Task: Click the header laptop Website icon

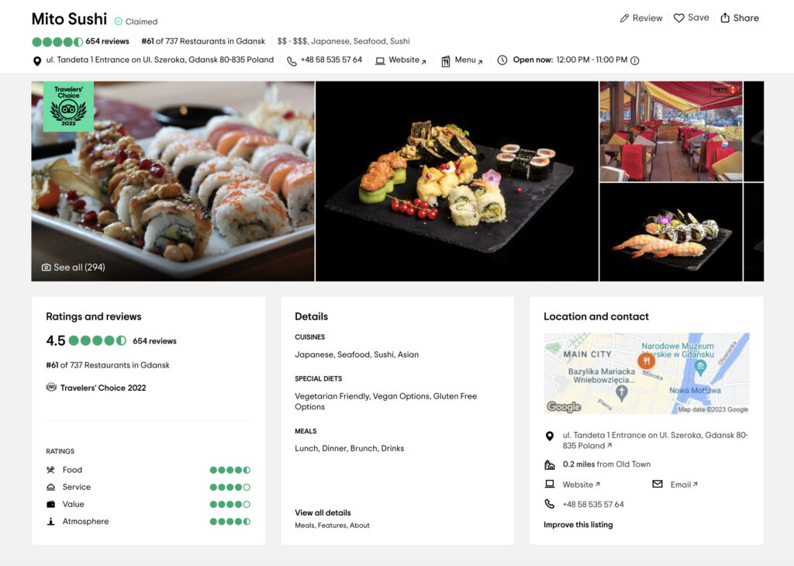Action: click(380, 61)
